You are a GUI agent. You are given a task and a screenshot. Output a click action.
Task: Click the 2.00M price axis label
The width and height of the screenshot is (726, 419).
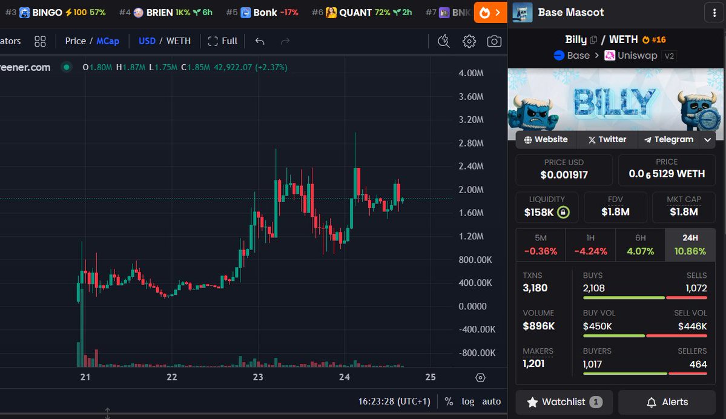click(x=471, y=190)
